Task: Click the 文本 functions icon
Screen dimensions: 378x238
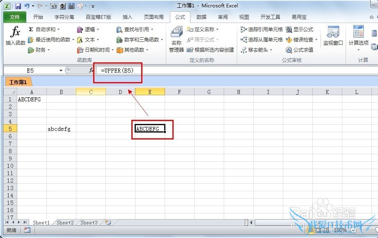Action: tap(80, 39)
